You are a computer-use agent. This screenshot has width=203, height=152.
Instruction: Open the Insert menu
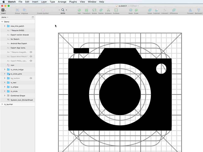(35, 2)
